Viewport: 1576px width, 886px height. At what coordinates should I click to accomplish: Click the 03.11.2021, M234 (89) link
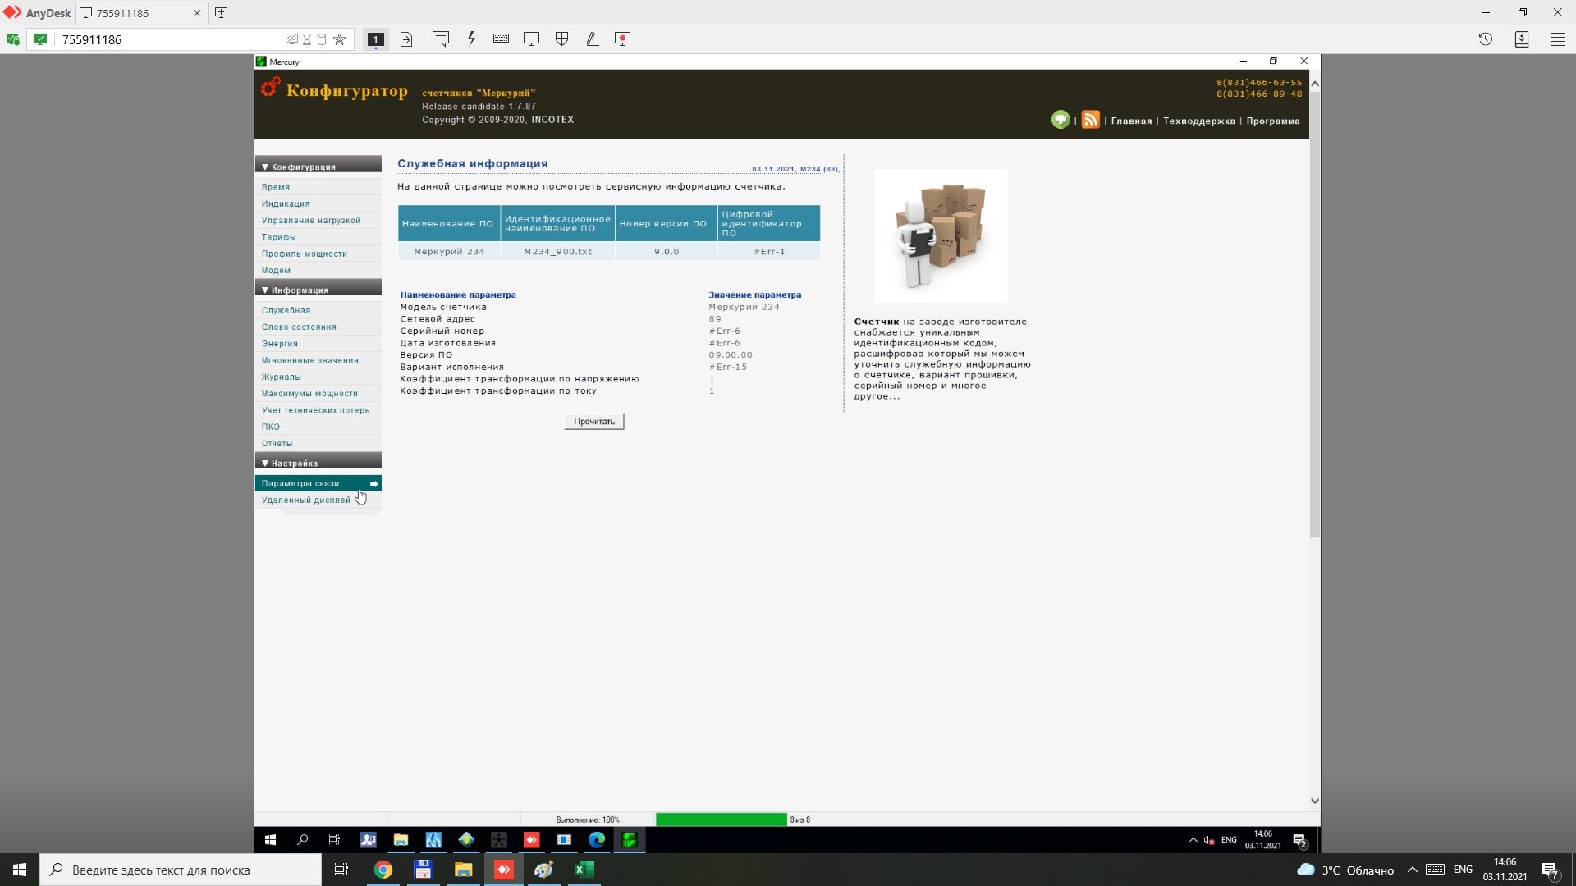[x=795, y=169]
